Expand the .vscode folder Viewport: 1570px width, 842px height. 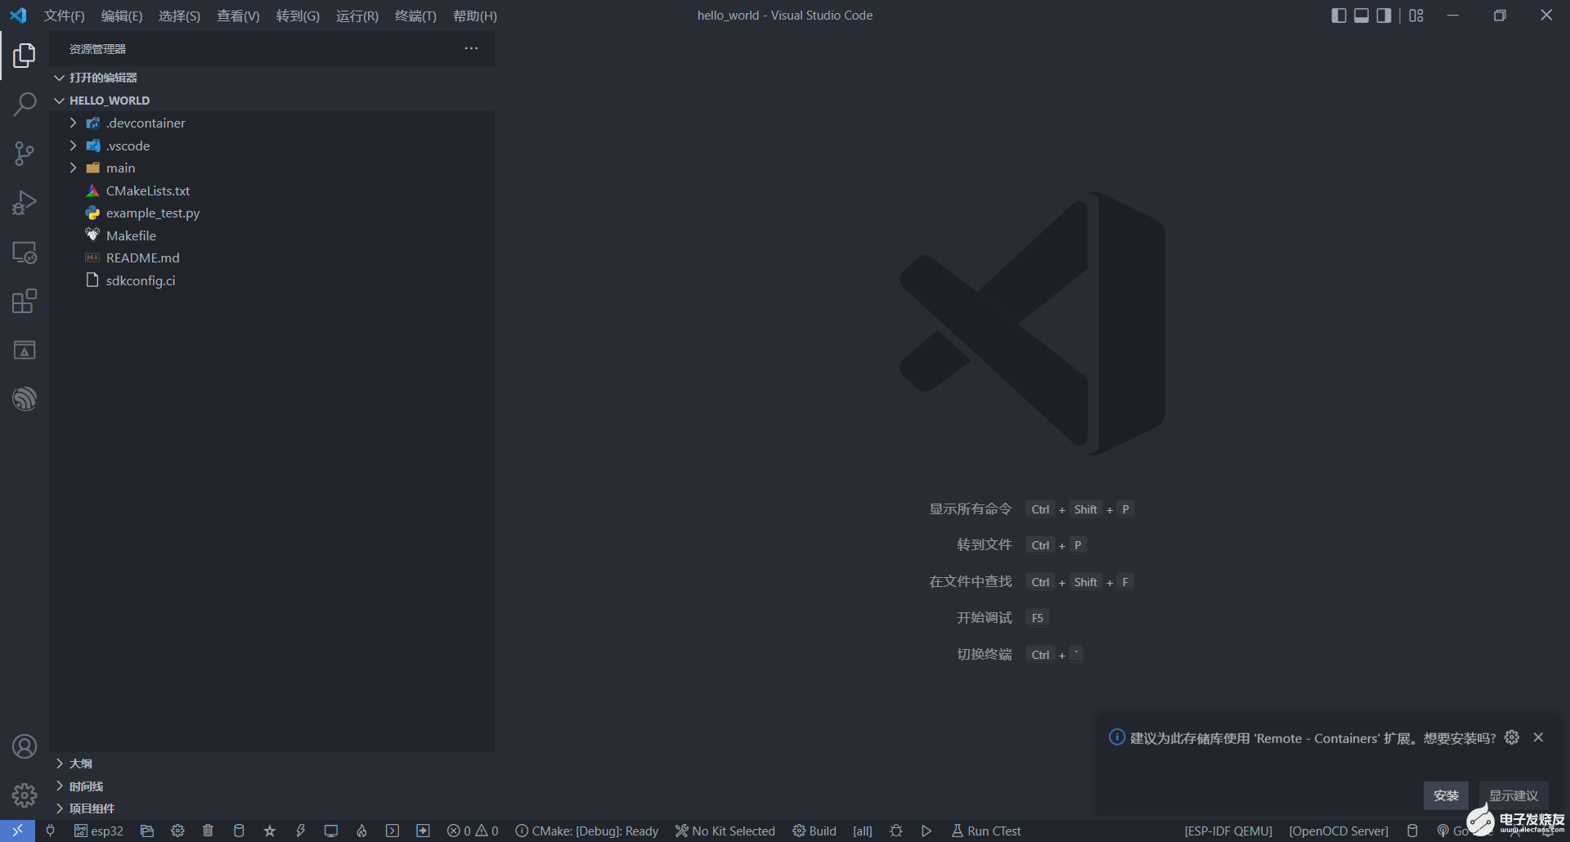pyautogui.click(x=271, y=146)
